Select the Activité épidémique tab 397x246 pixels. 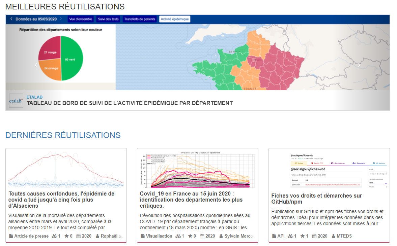pos(175,19)
